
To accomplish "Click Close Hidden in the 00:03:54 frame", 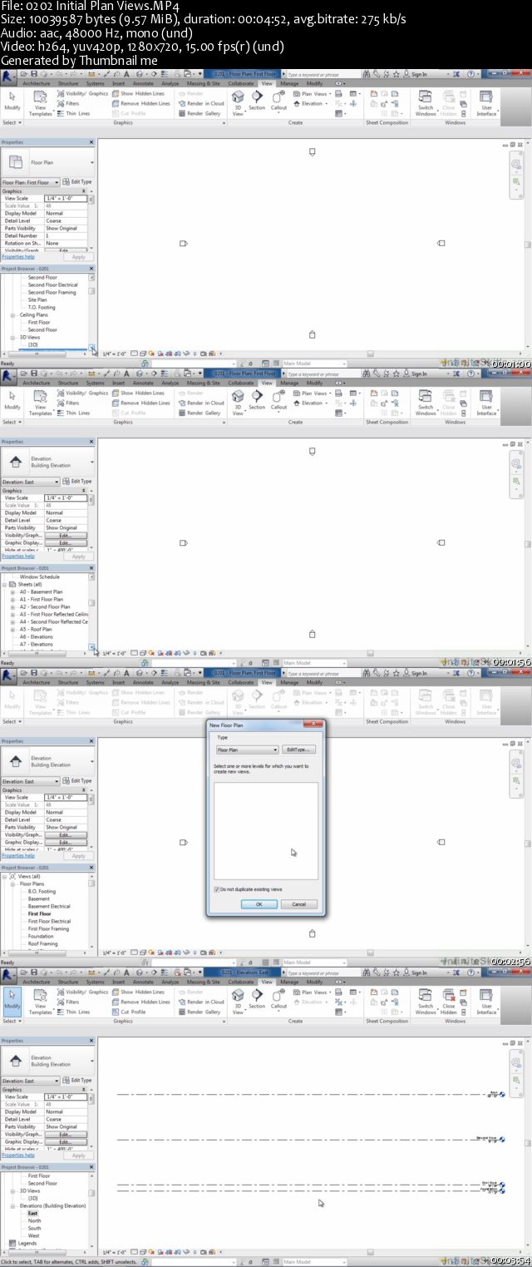I will click(x=449, y=1002).
